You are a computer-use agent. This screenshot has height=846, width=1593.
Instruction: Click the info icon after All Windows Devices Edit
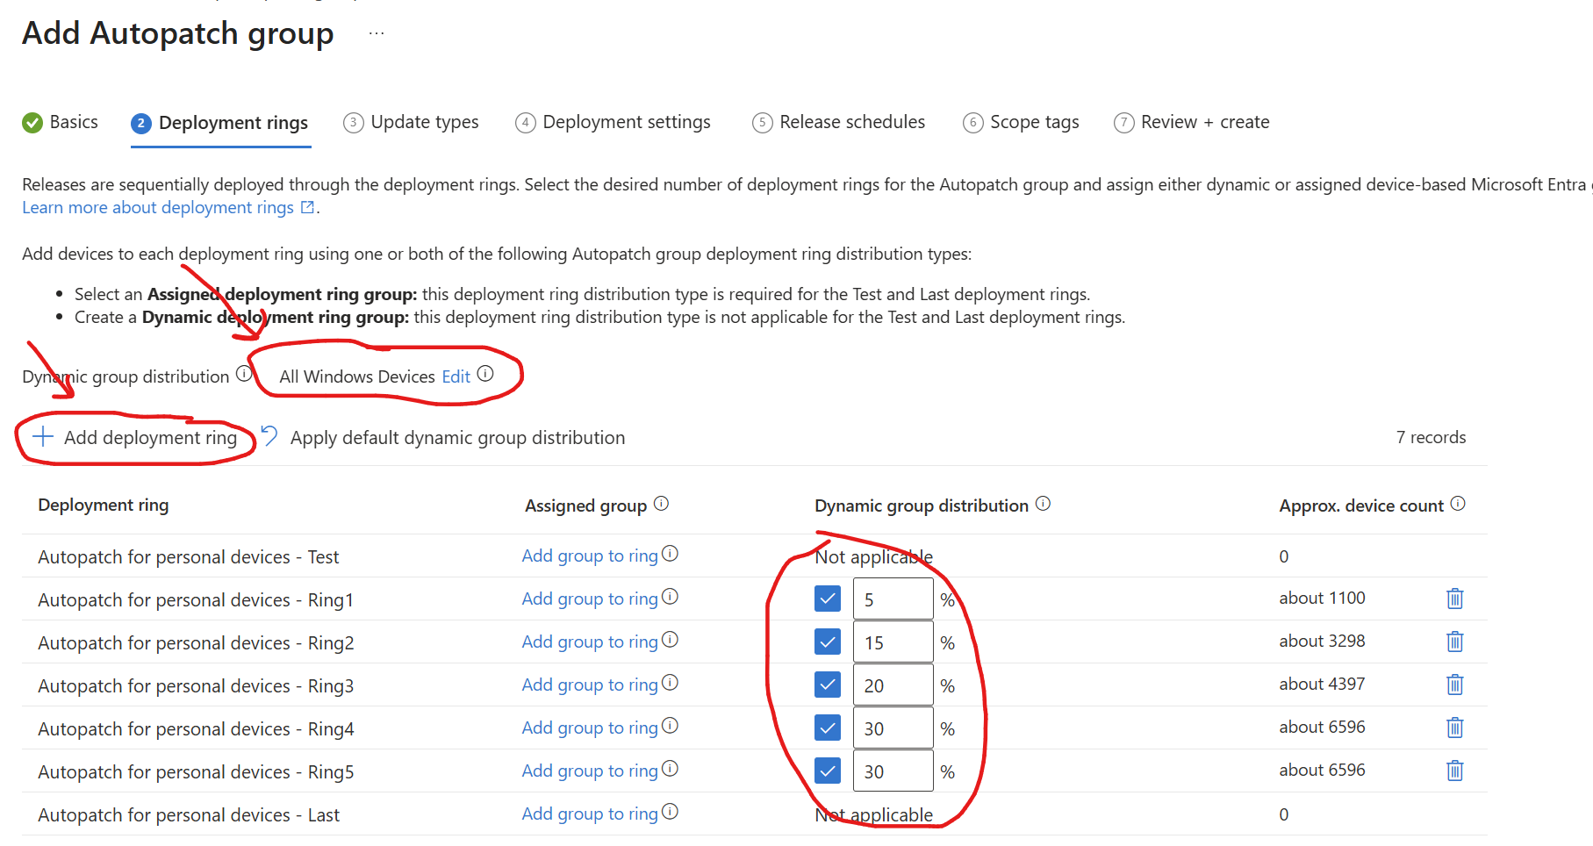(x=485, y=374)
